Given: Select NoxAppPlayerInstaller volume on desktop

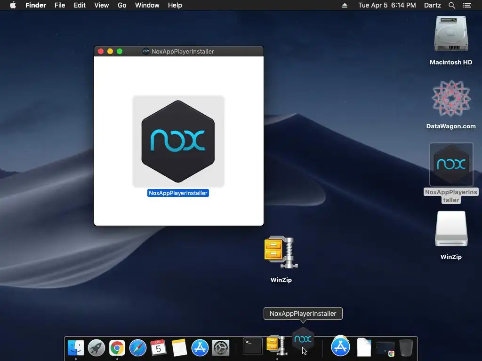Looking at the screenshot, I should click(451, 165).
